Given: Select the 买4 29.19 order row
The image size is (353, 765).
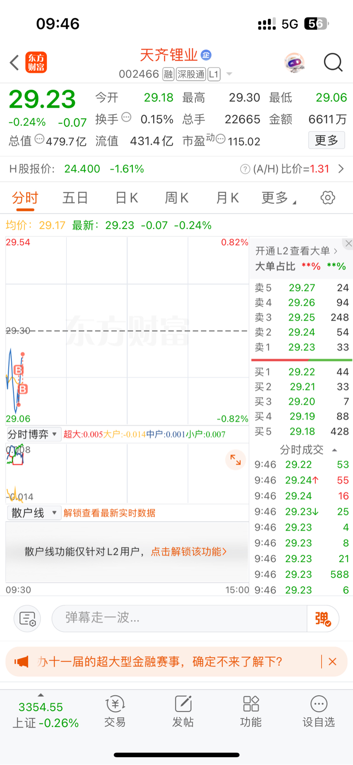Looking at the screenshot, I should coord(302,416).
